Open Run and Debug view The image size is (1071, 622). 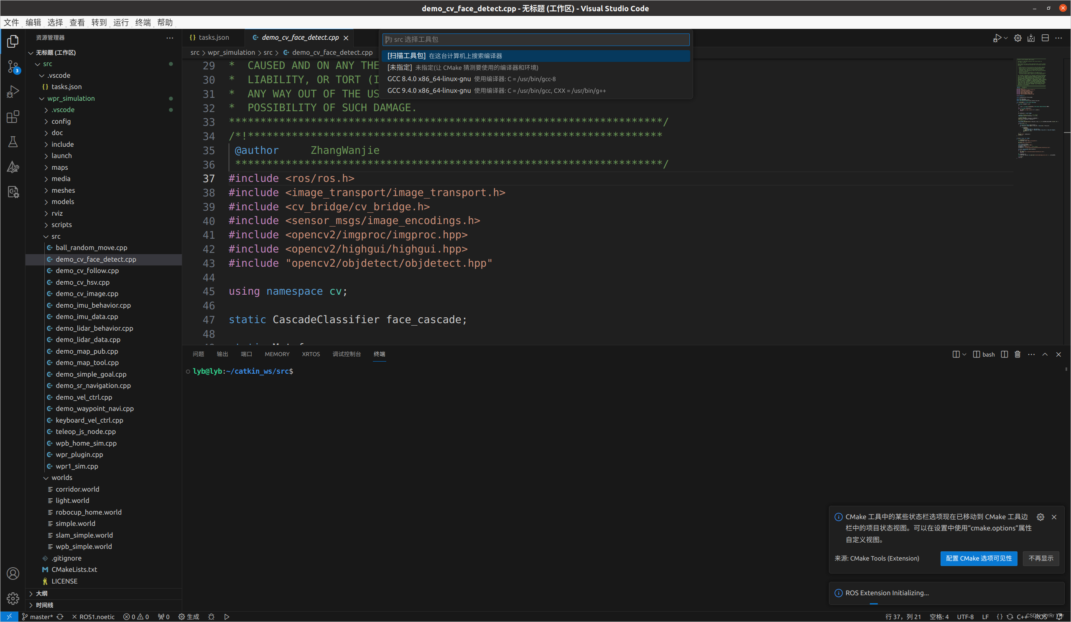pyautogui.click(x=13, y=92)
